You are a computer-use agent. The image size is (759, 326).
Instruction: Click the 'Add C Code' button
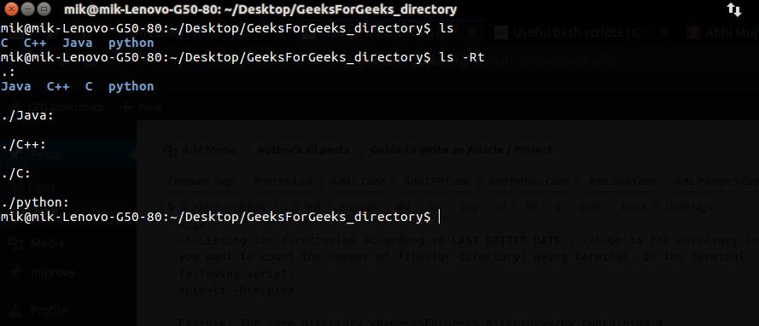(358, 182)
